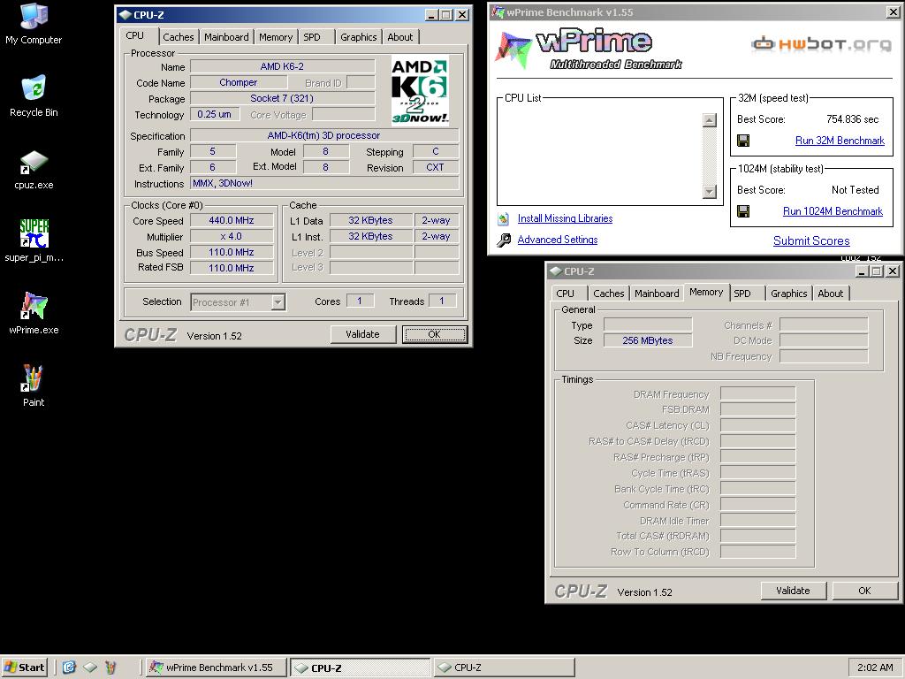905x679 pixels.
Task: Click the memory Size 256 MBytes field
Action: tap(648, 340)
